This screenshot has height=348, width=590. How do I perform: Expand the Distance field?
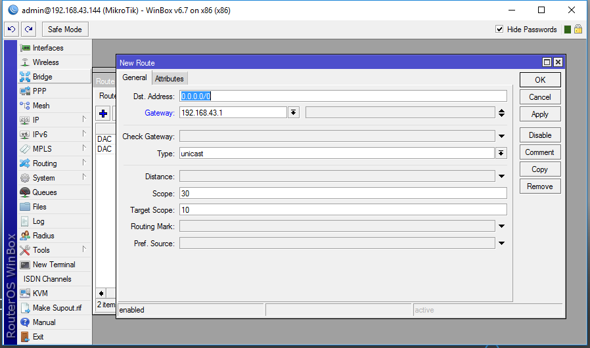(501, 176)
